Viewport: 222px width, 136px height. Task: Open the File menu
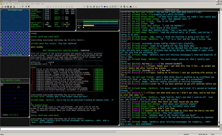3,3
